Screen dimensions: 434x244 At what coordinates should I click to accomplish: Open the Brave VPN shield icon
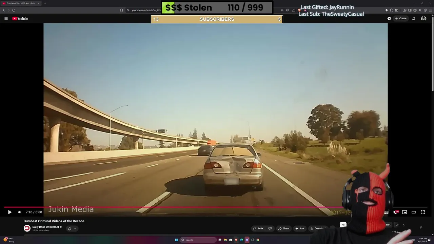[425, 10]
